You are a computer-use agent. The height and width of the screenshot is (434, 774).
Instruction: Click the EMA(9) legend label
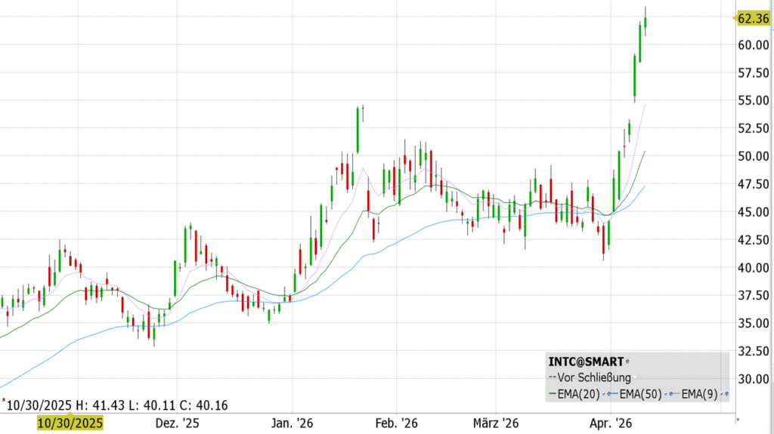click(x=699, y=394)
